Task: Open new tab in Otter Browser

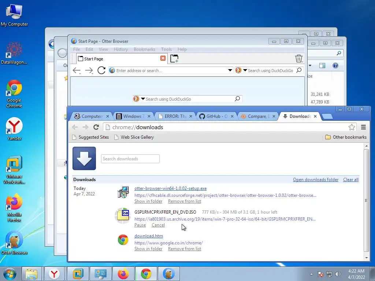Action: pos(174,59)
